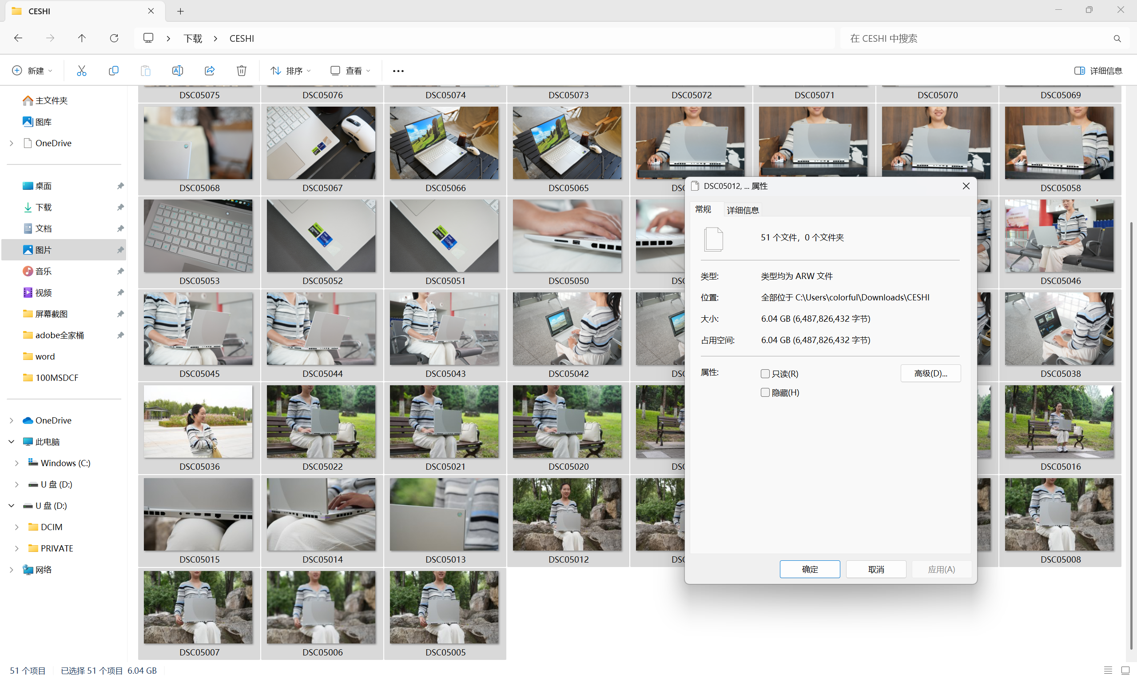This screenshot has height=679, width=1137.
Task: Click the Rename icon in toolbar
Action: [177, 71]
